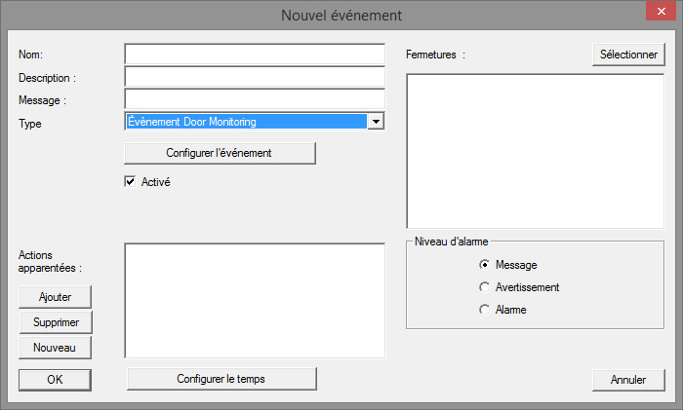This screenshot has width=683, height=410.
Task: Click inside the Fermetures list box
Action: point(535,151)
